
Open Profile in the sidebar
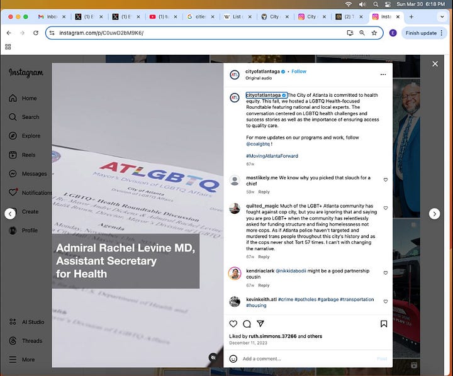[x=23, y=230]
